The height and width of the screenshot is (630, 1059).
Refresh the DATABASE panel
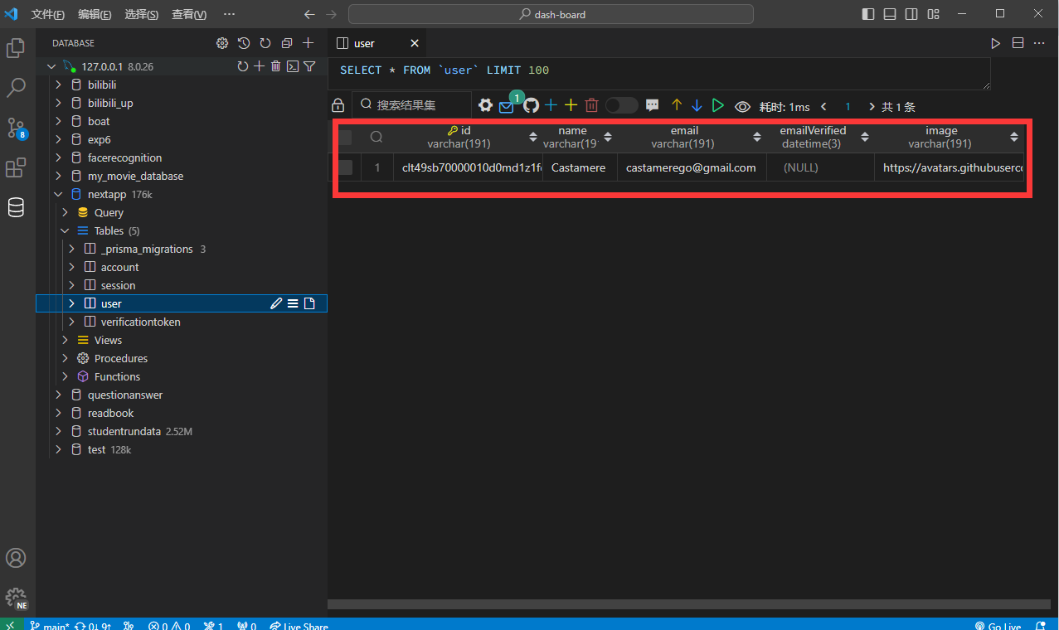pyautogui.click(x=265, y=43)
